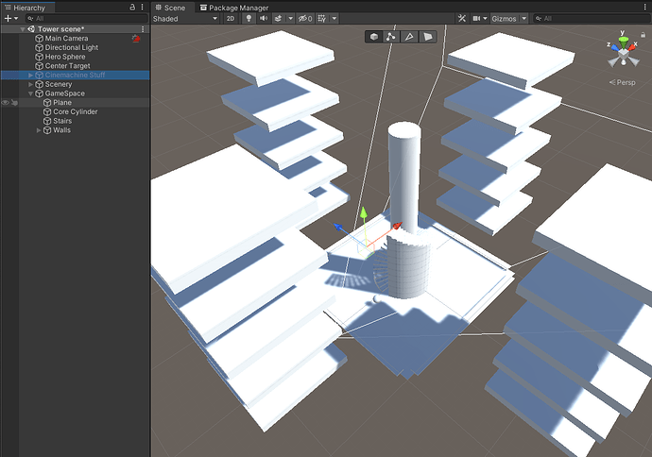Image resolution: width=652 pixels, height=457 pixels.
Task: Click the Cinemachine brain icon beside Main Camera
Action: [136, 38]
